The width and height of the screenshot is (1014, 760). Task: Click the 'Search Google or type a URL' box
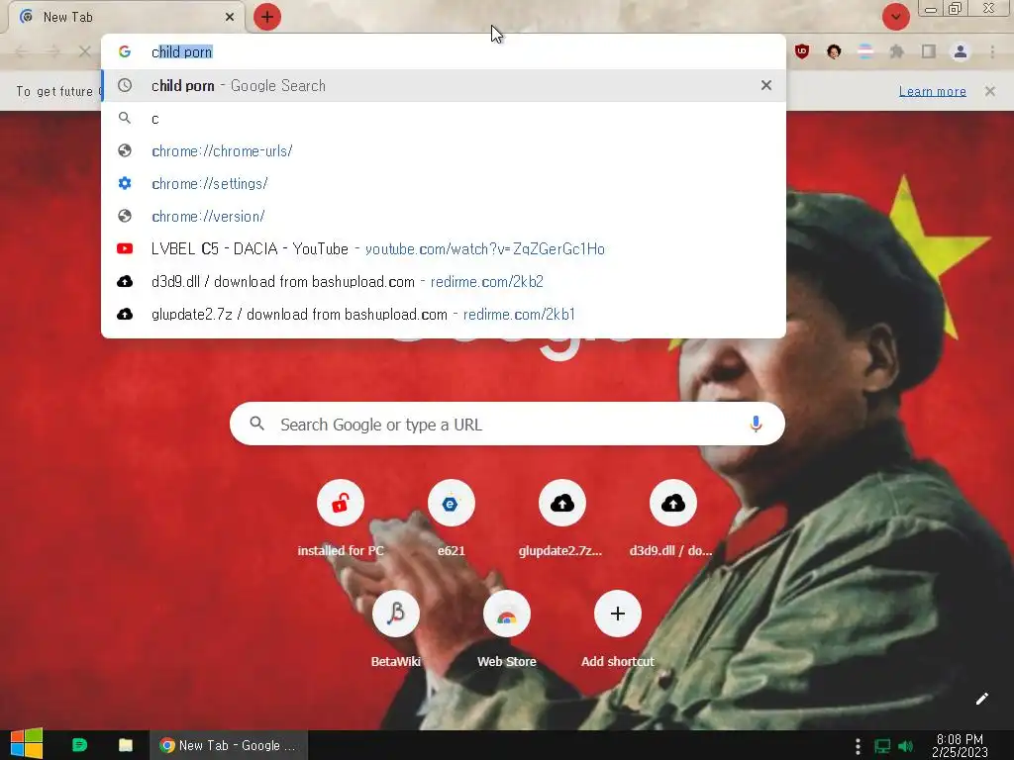coord(507,424)
